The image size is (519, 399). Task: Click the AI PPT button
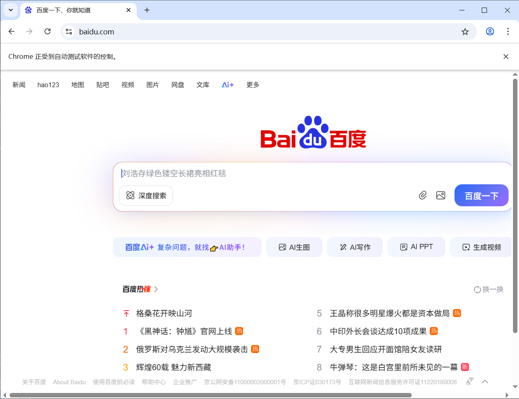click(416, 247)
